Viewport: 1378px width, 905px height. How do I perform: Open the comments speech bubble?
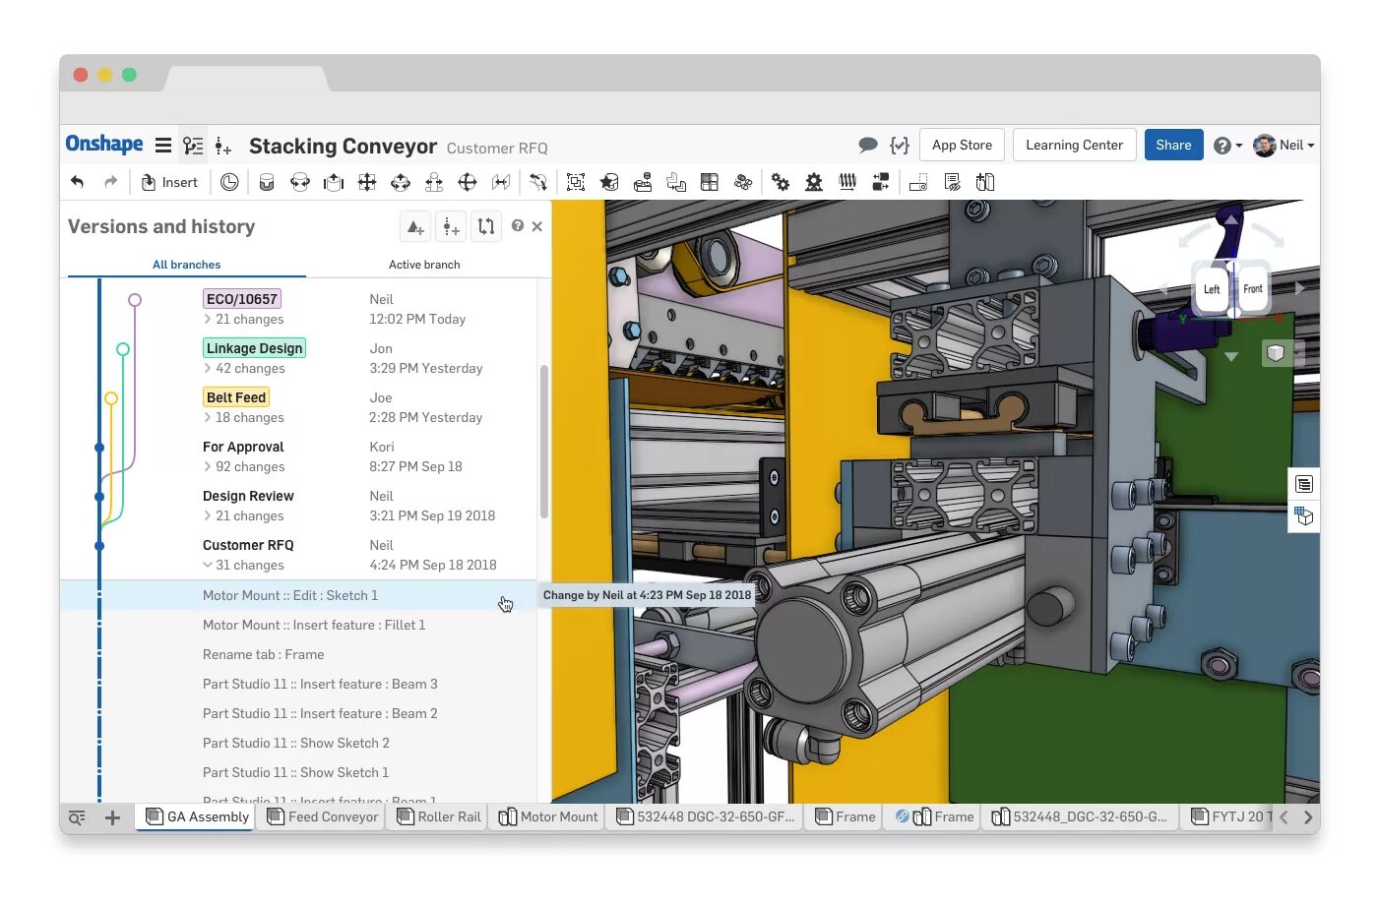(x=867, y=146)
